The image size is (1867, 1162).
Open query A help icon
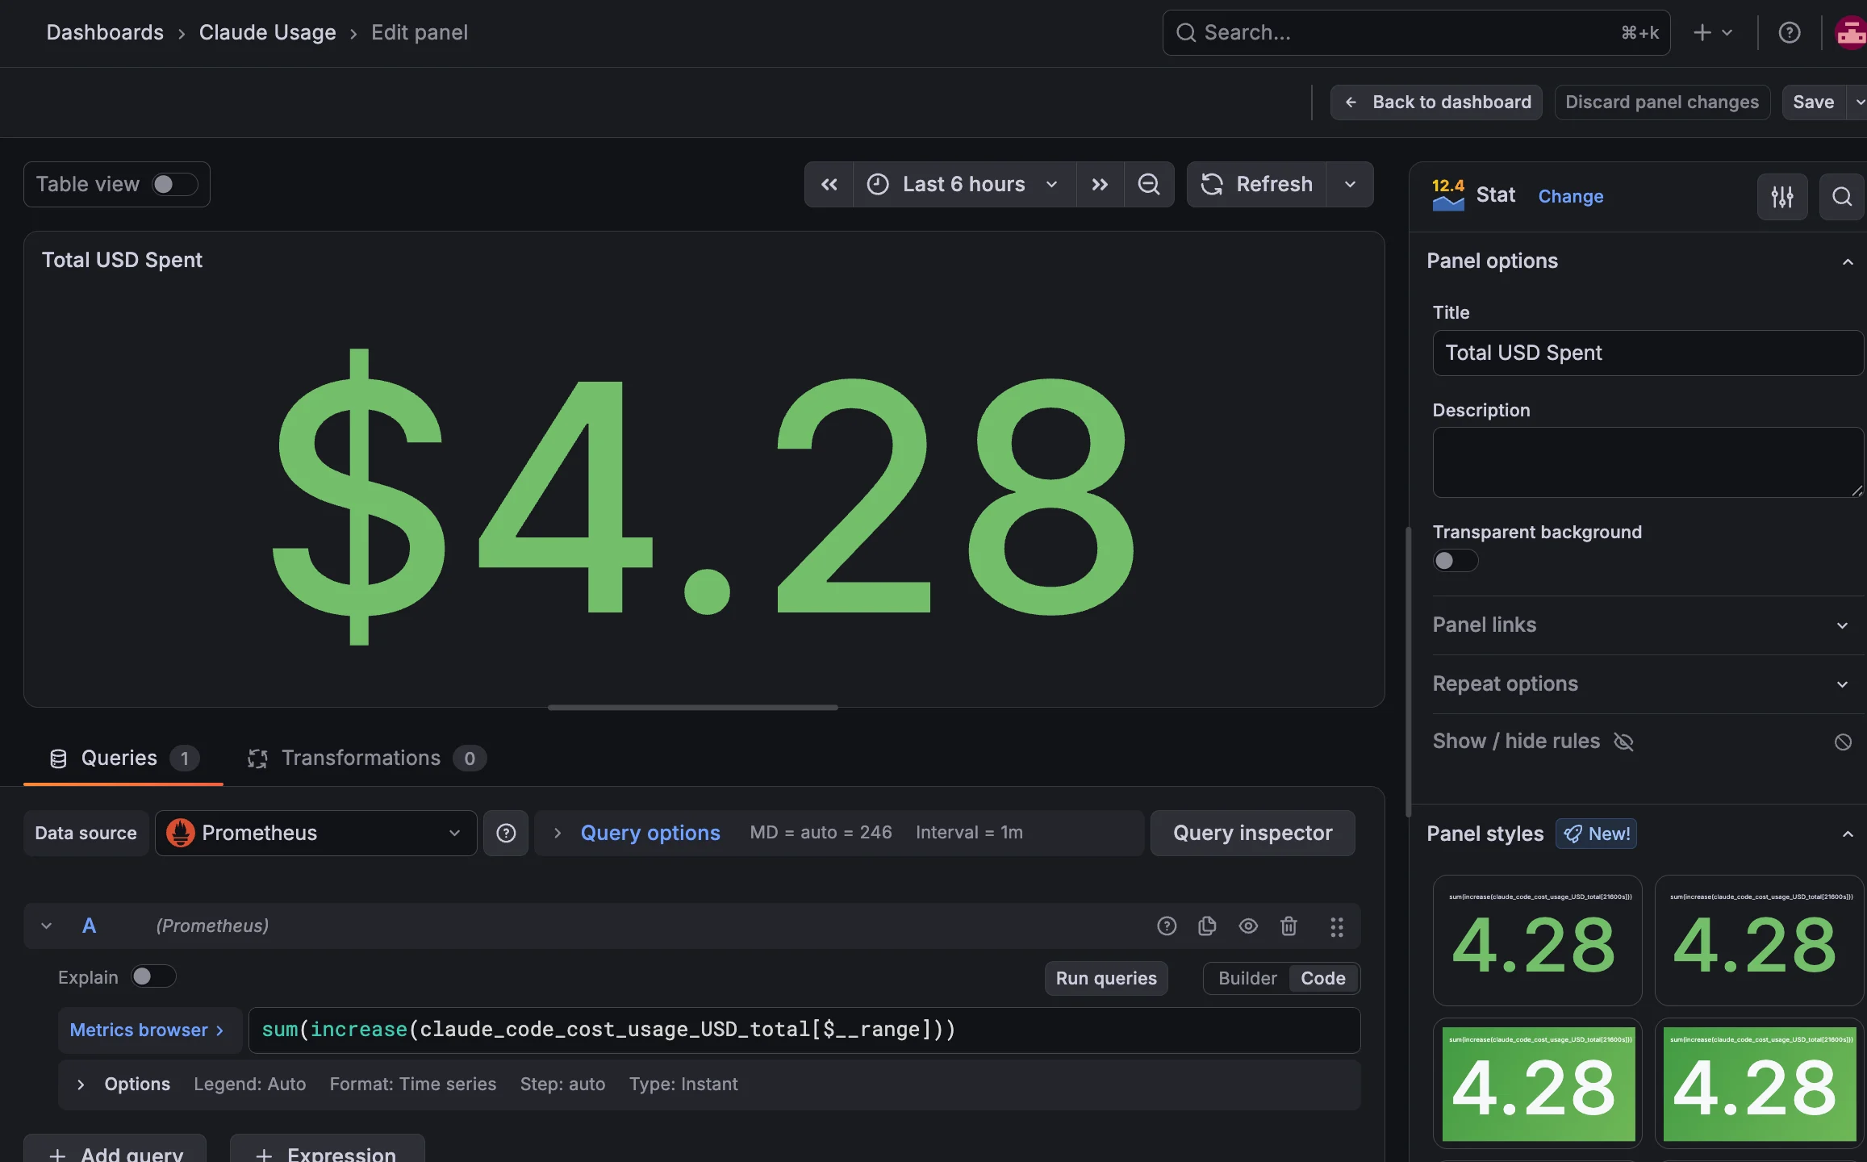1167,926
